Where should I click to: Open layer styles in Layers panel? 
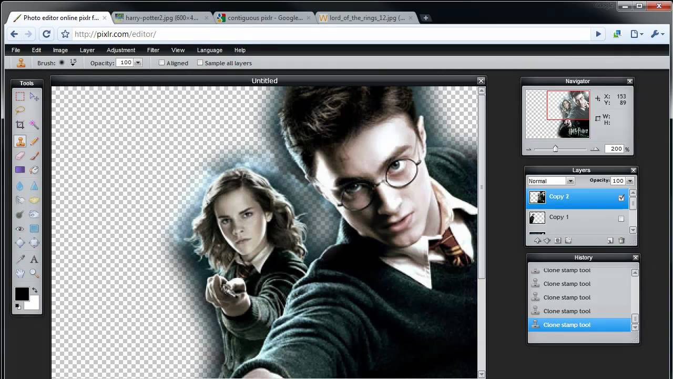point(568,241)
